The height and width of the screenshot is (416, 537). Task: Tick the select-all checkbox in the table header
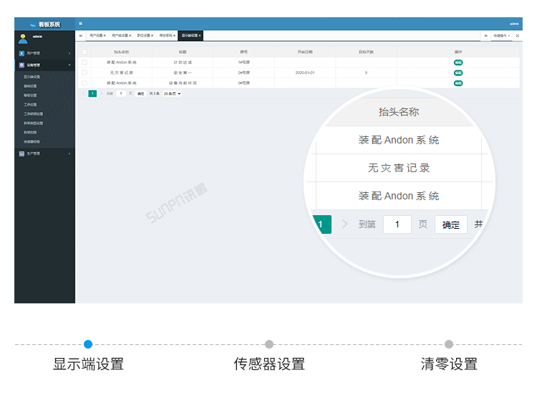click(84, 52)
